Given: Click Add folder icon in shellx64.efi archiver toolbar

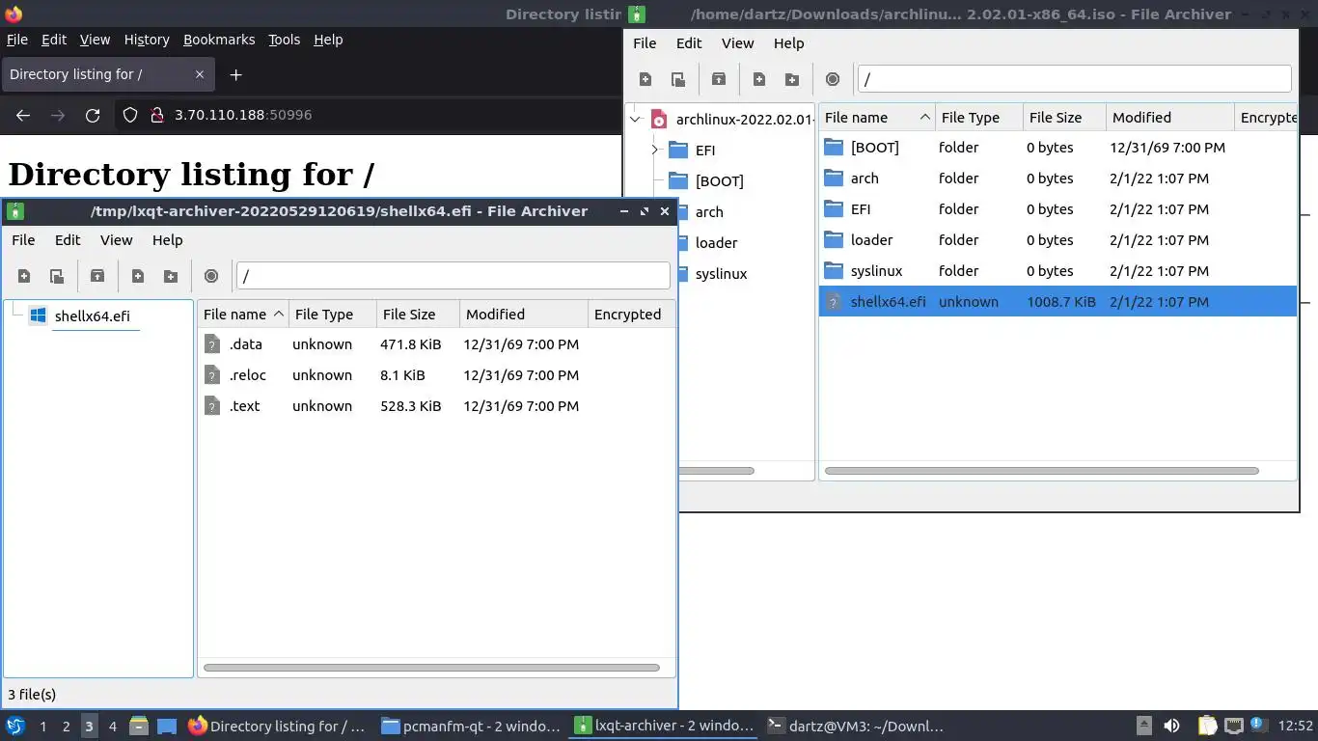Looking at the screenshot, I should (171, 276).
